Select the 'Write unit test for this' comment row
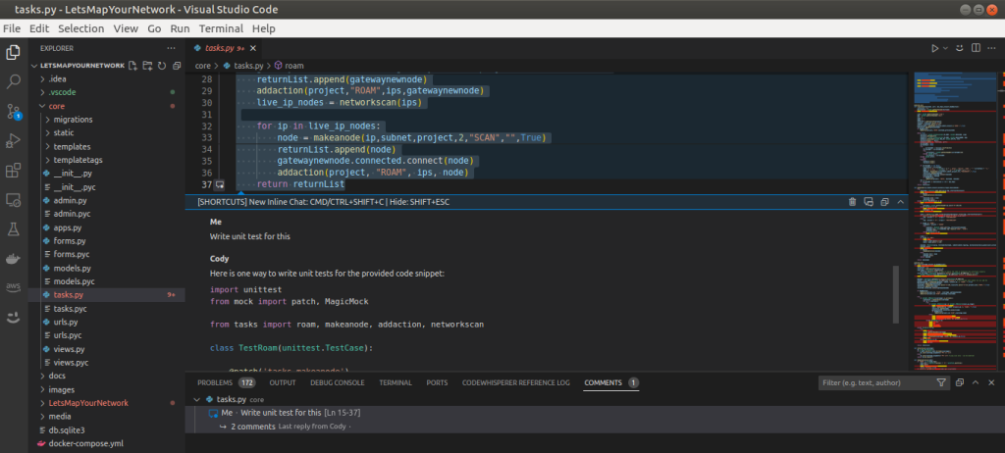Viewport: 1005px width, 453px height. [595, 413]
